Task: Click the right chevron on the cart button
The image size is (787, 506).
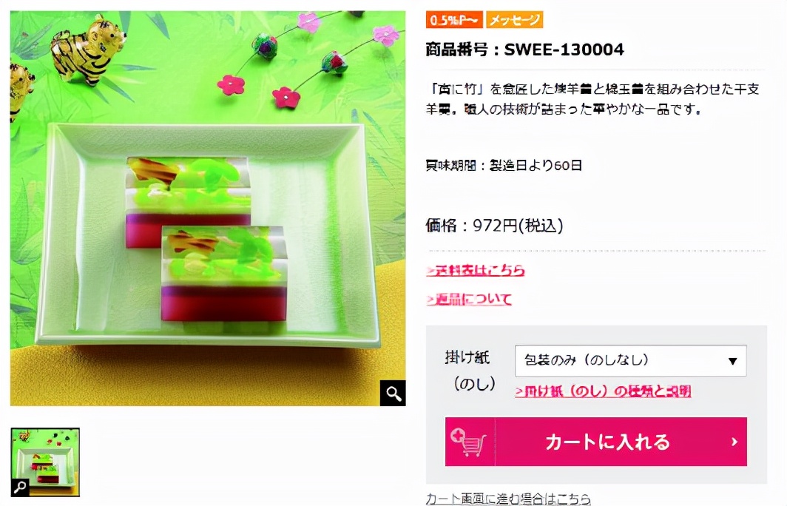Action: click(734, 442)
